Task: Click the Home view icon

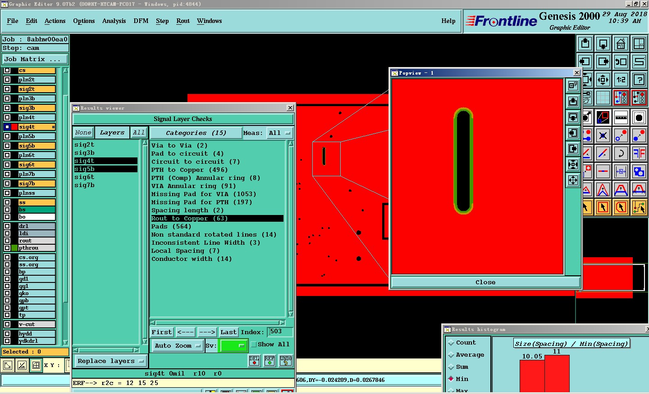Action: 621,44
